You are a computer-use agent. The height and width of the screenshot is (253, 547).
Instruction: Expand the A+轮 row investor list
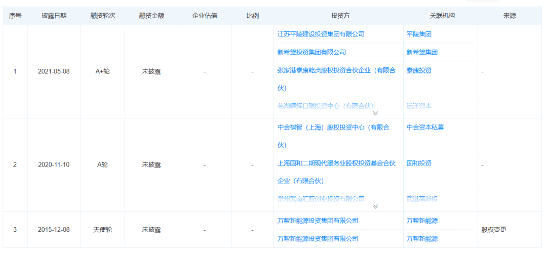375,113
